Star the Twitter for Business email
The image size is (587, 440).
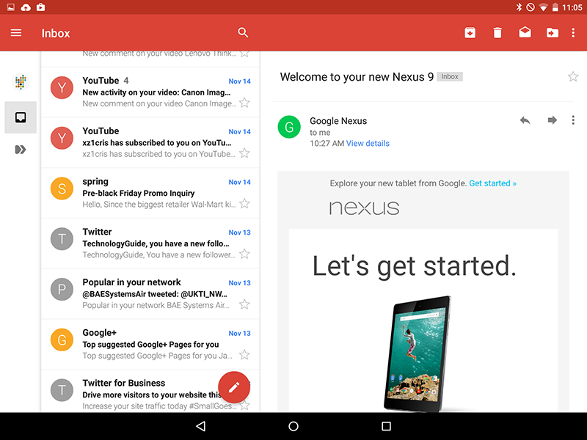click(245, 406)
